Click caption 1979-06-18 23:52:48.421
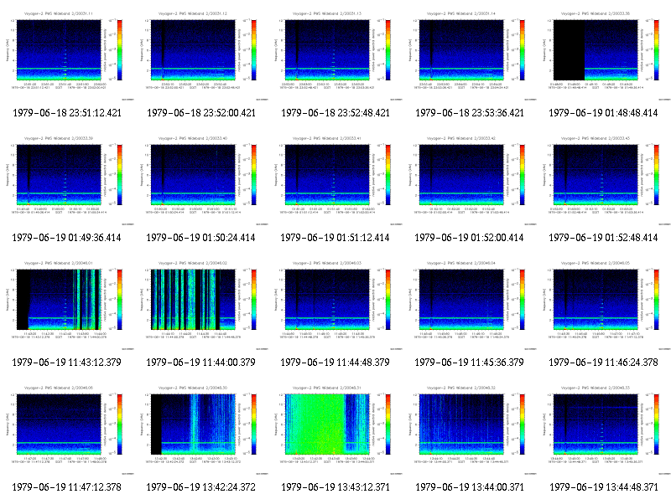The image size is (671, 499). pos(335,113)
